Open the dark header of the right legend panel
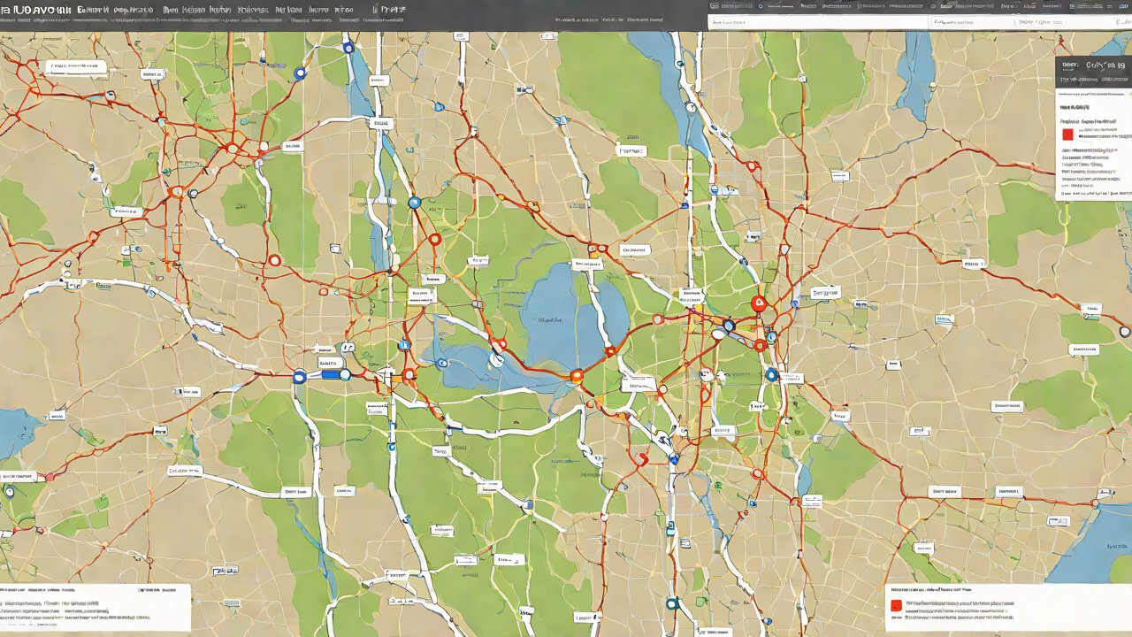The image size is (1132, 637). [1093, 65]
